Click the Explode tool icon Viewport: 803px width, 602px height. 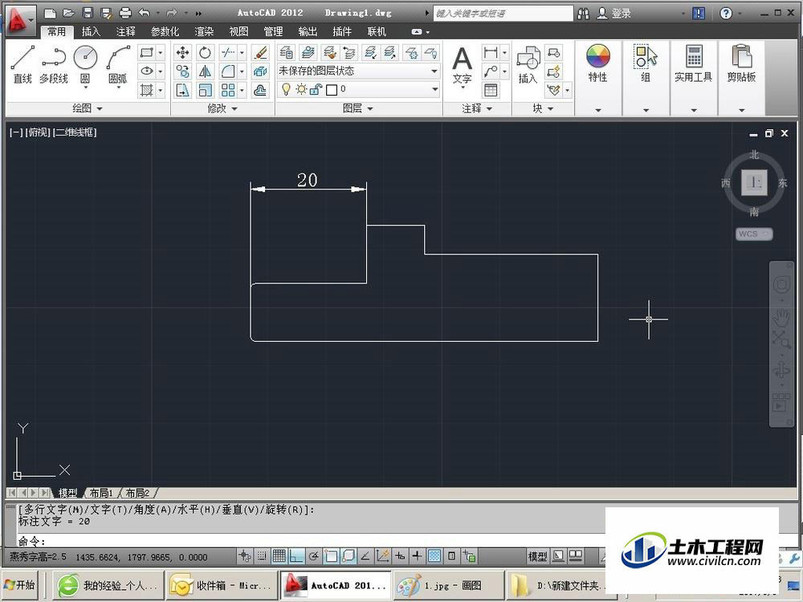pyautogui.click(x=260, y=71)
